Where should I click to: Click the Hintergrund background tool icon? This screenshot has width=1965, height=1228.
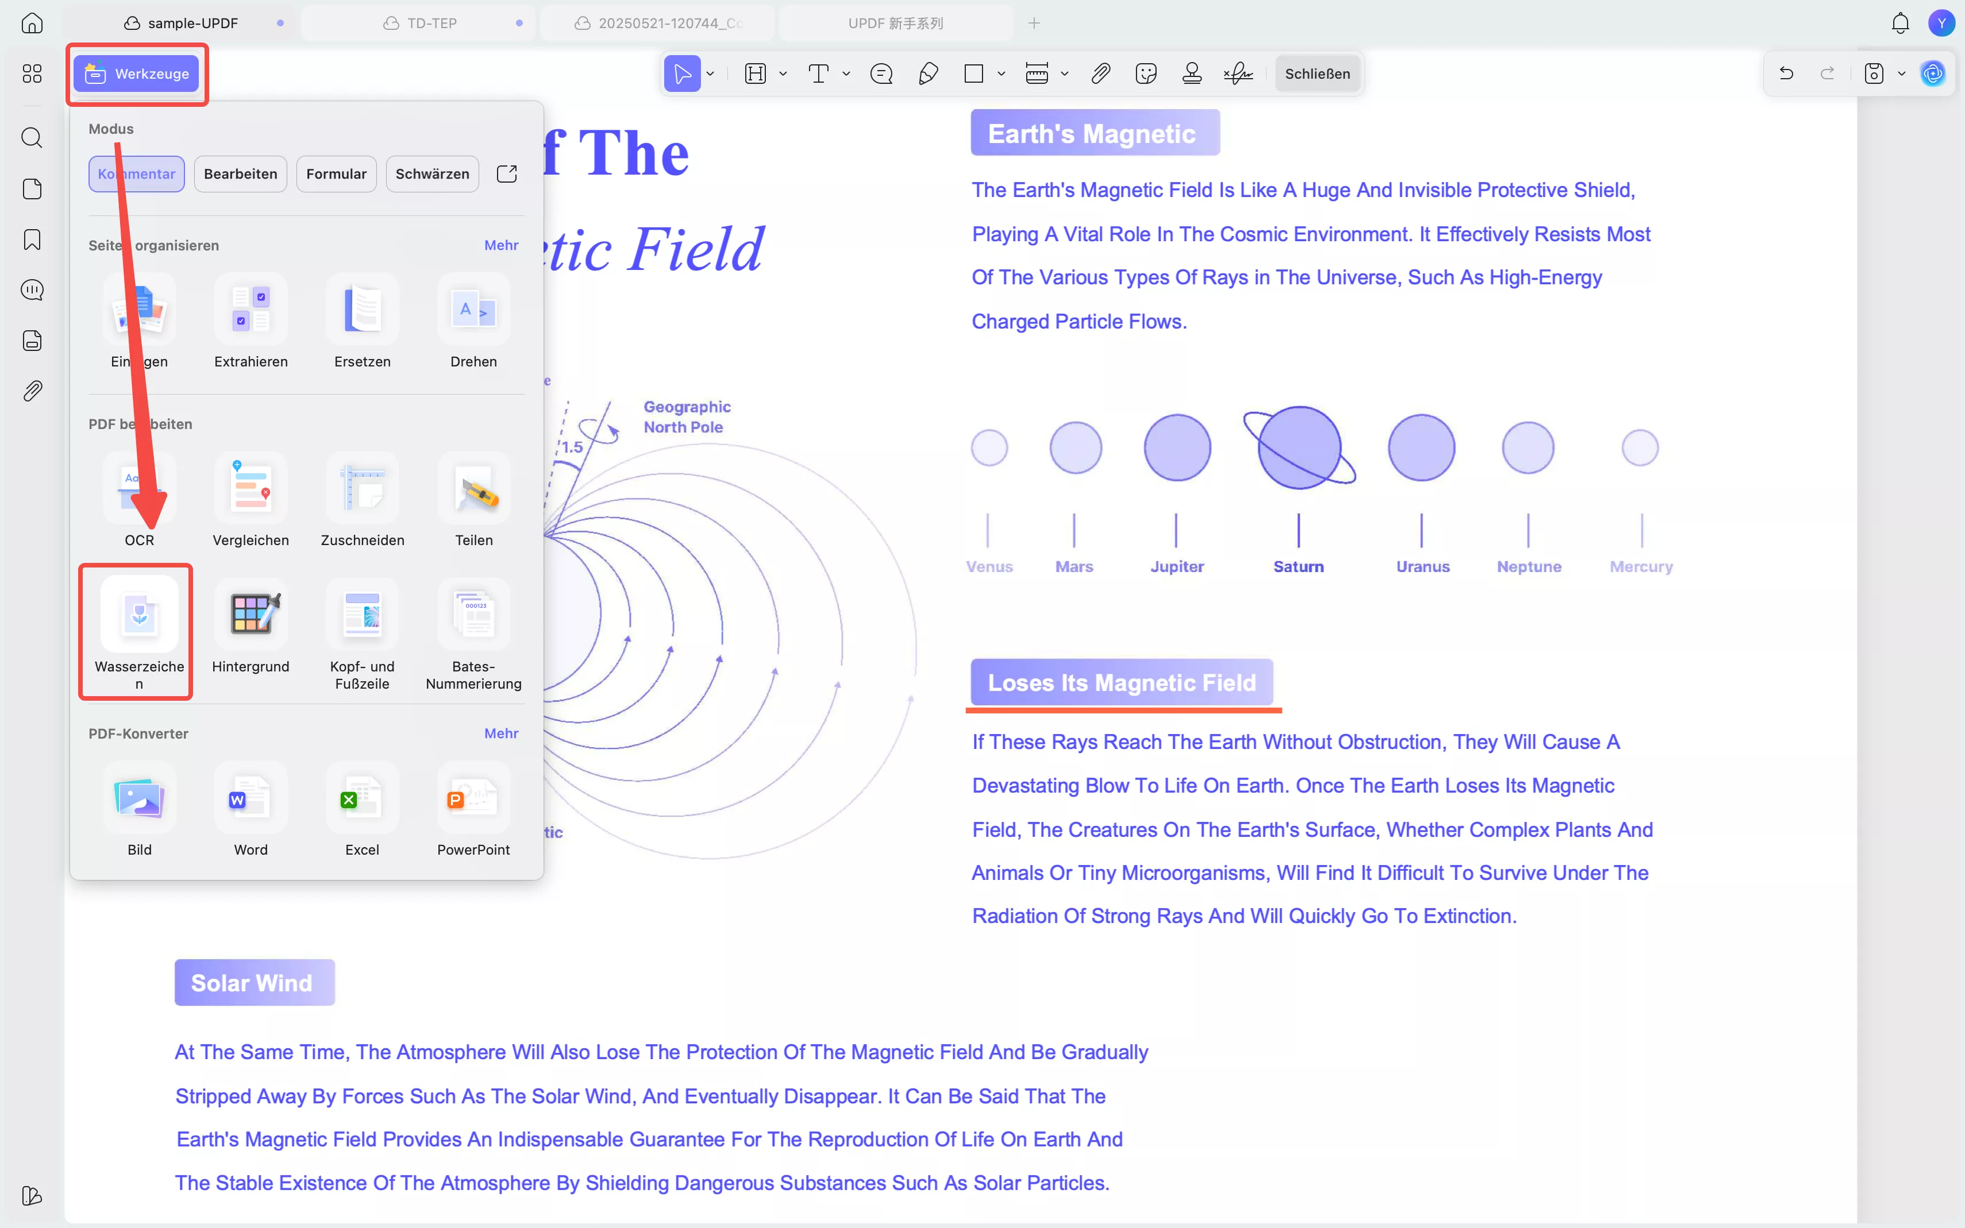(x=250, y=615)
